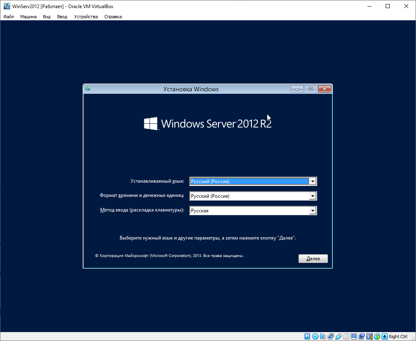The image size is (416, 341).
Task: Click the Right Ctrl host key label
Action: point(398,337)
